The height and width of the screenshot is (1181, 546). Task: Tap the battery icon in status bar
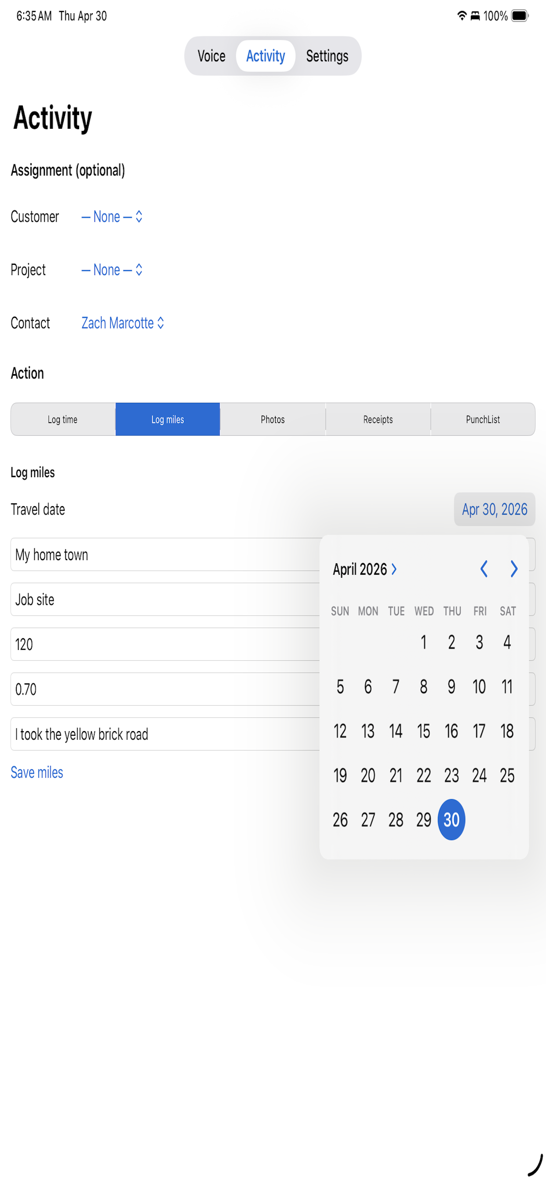click(x=520, y=16)
